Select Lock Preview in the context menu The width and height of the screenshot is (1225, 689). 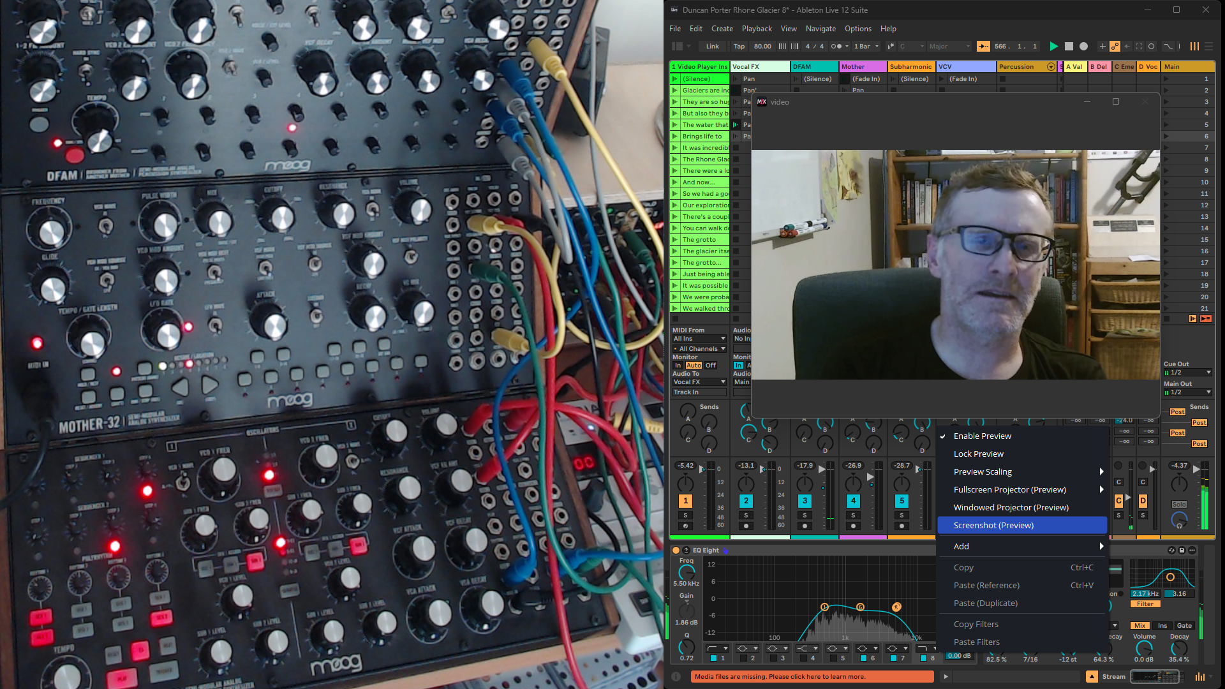[x=1022, y=454]
